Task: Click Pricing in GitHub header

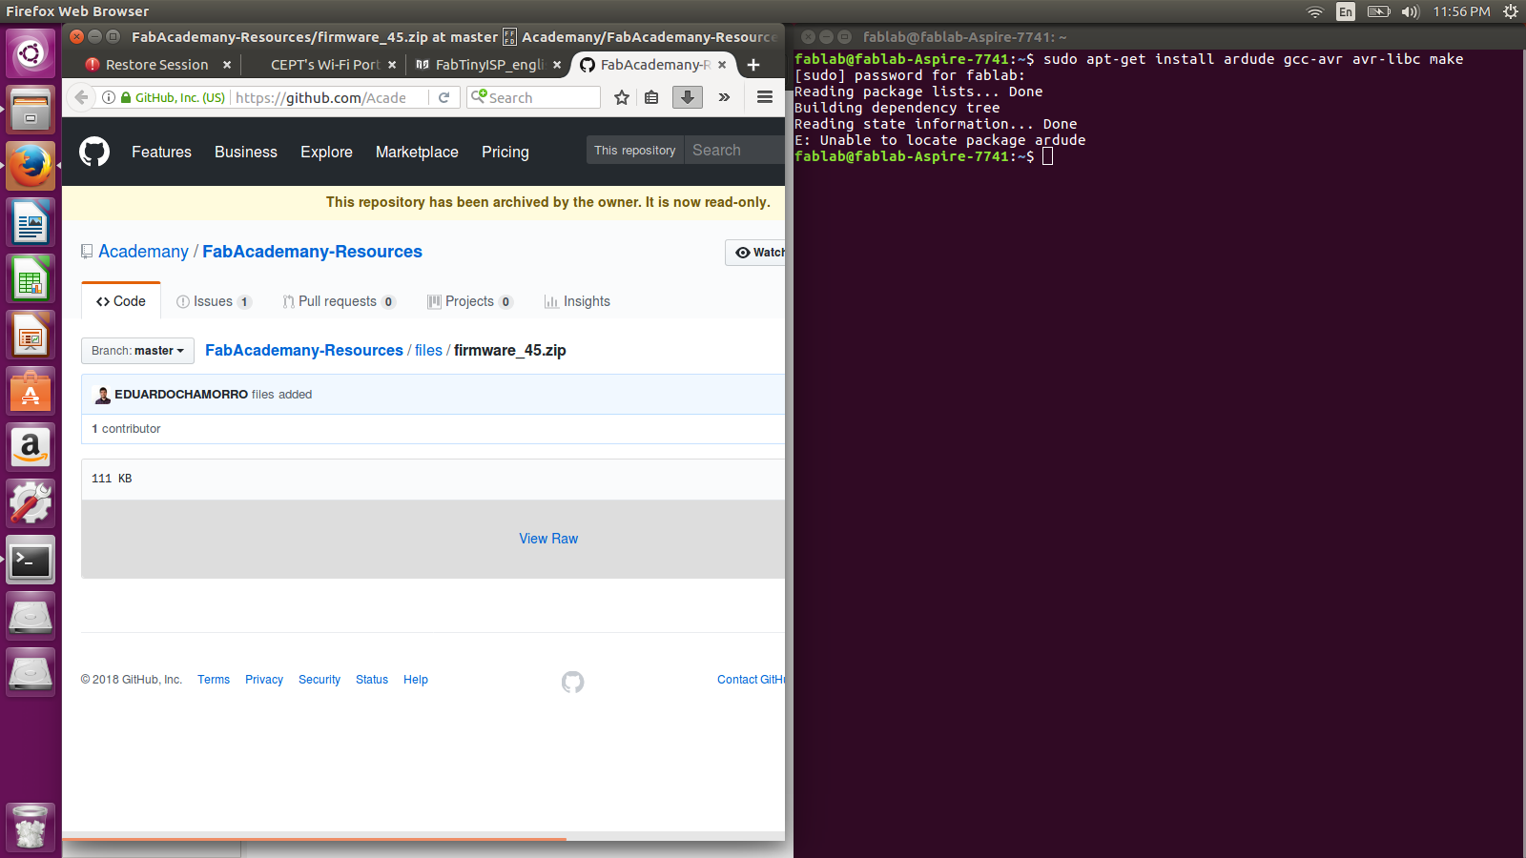Action: coord(505,152)
